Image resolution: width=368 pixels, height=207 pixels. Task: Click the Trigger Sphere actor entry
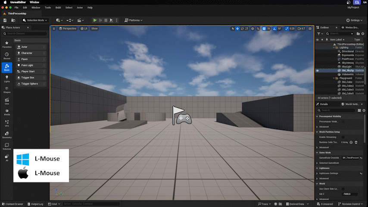pyautogui.click(x=31, y=84)
